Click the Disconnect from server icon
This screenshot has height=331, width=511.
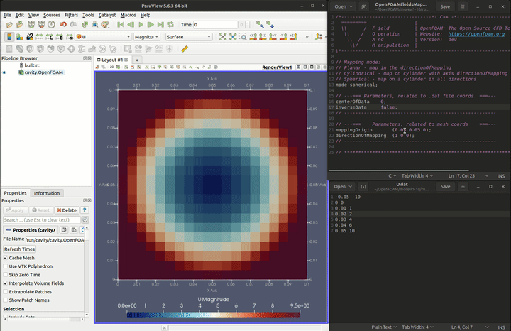[41, 24]
